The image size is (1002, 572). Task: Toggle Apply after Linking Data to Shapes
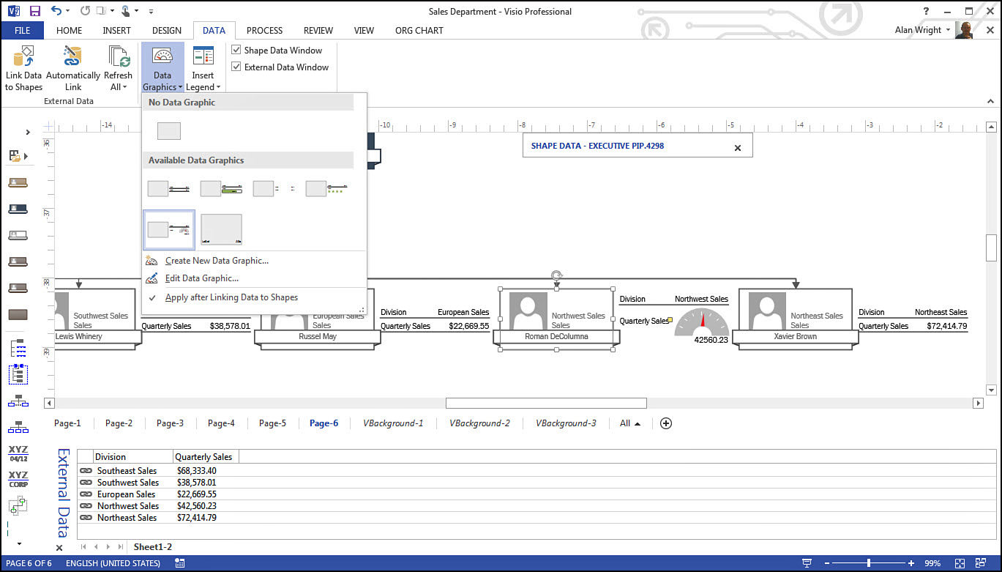(231, 297)
